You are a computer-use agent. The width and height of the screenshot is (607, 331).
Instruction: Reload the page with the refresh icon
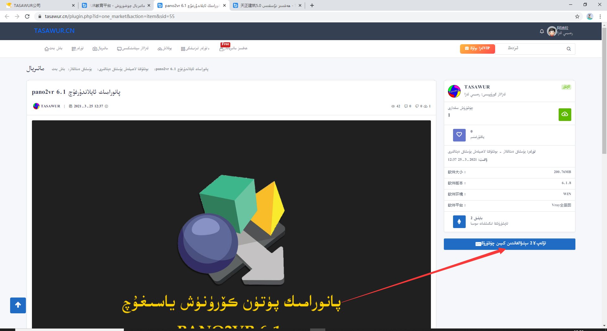pos(27,16)
